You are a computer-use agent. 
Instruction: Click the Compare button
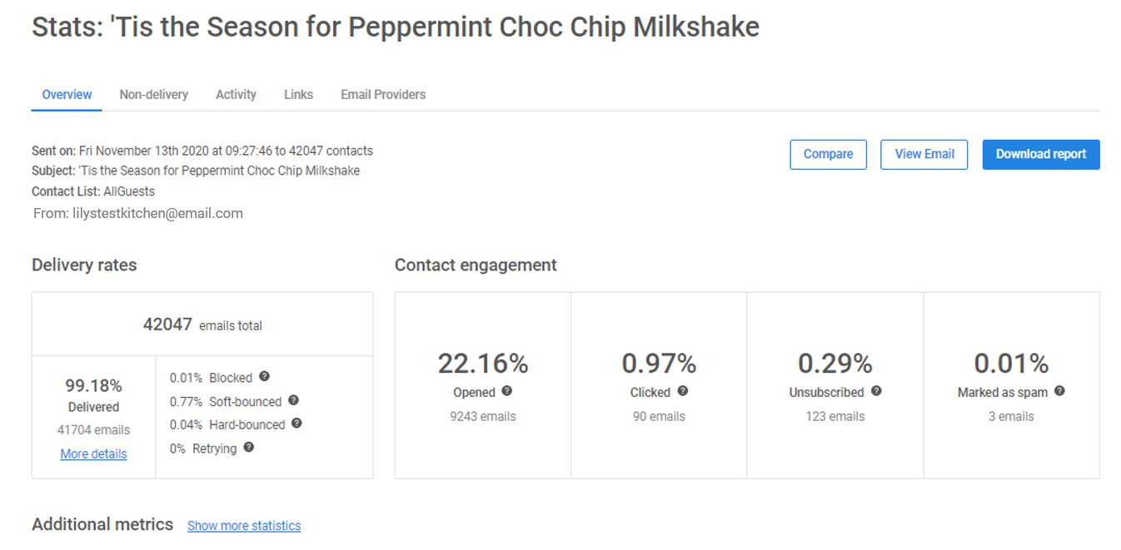click(x=828, y=154)
